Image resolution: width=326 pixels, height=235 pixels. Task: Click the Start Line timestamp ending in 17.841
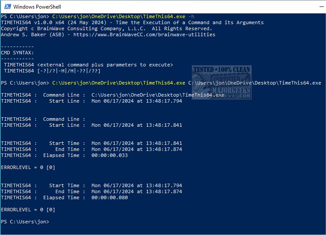coord(136,125)
